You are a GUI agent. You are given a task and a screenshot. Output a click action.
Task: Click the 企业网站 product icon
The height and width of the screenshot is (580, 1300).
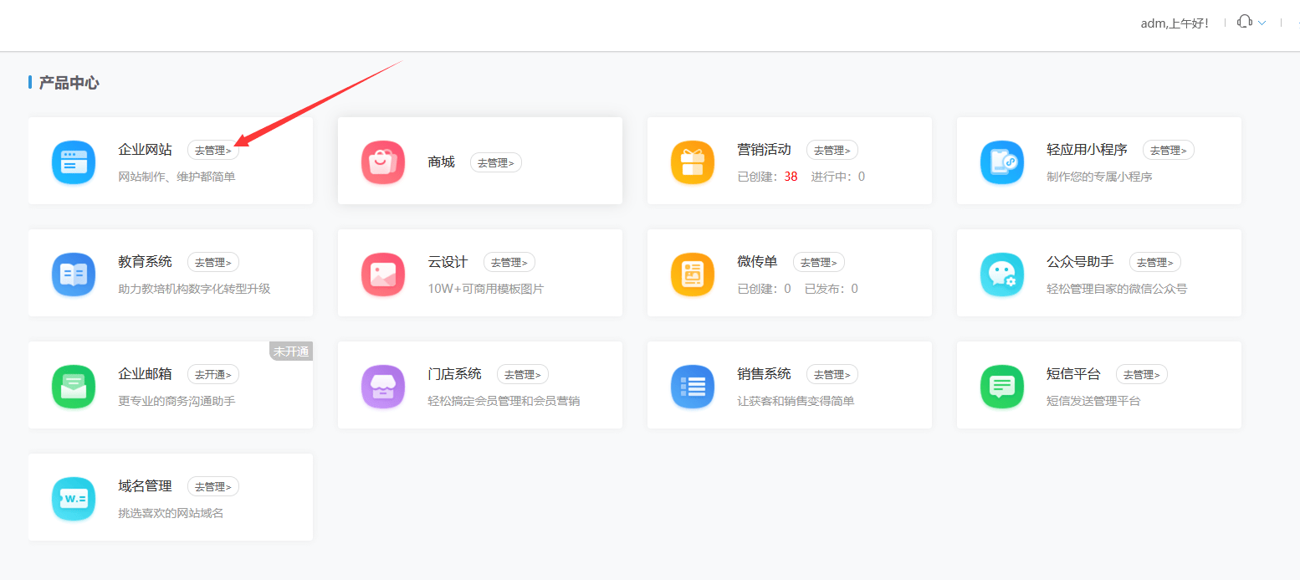[74, 162]
